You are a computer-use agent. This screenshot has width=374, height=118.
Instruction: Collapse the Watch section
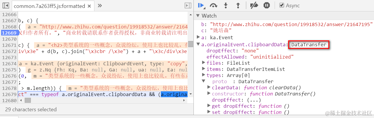point(198,16)
